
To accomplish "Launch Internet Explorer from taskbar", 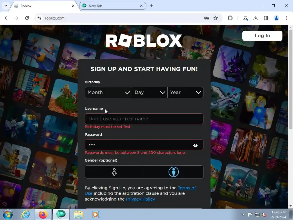I will (25, 214).
